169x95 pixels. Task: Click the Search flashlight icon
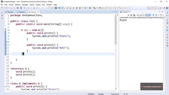106,8
